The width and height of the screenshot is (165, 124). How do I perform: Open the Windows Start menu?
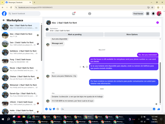click(3, 119)
